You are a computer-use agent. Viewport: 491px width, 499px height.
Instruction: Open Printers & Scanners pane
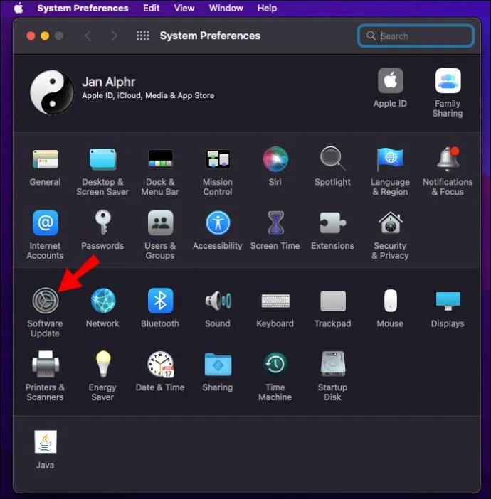(46, 364)
